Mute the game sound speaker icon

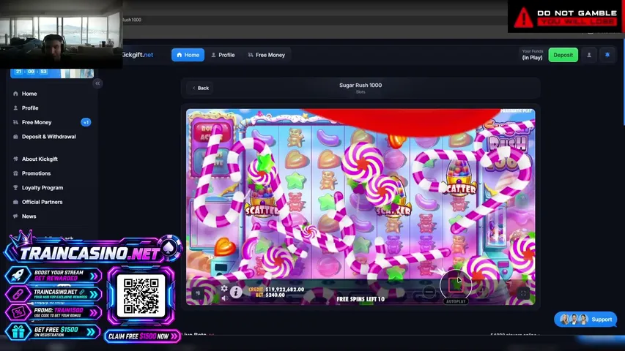pos(224,298)
